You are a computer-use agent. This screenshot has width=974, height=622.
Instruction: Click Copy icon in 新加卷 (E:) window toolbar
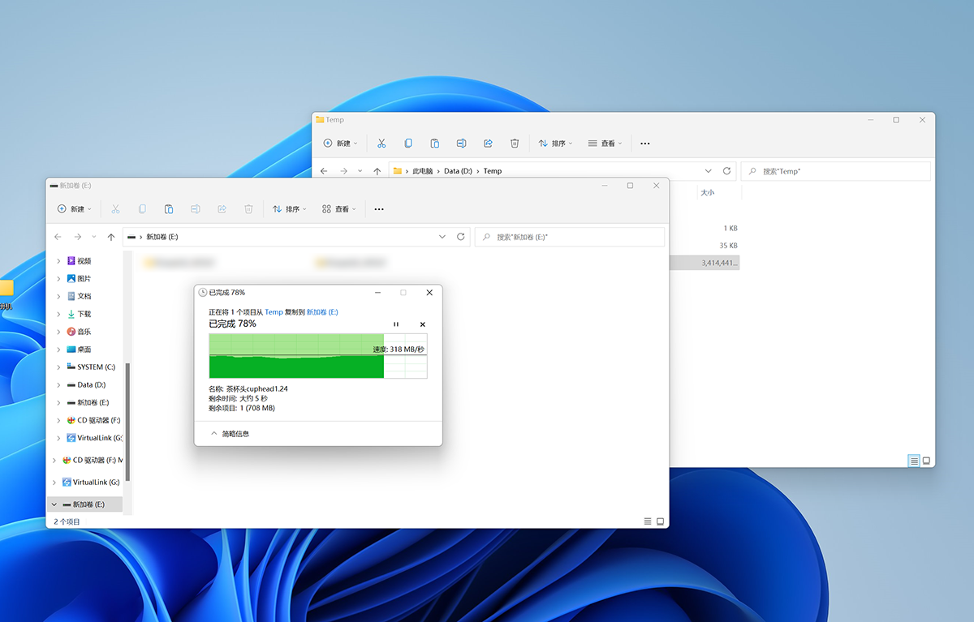pos(142,209)
